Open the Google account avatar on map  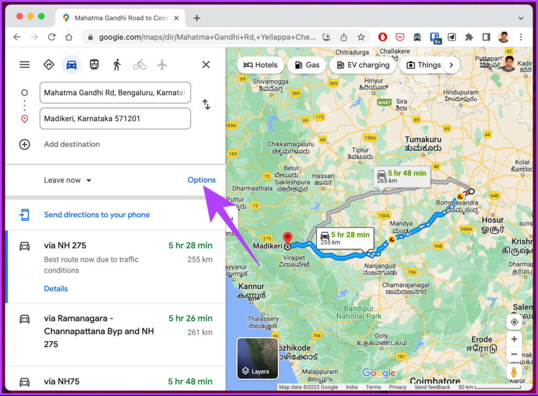pyautogui.click(x=509, y=64)
